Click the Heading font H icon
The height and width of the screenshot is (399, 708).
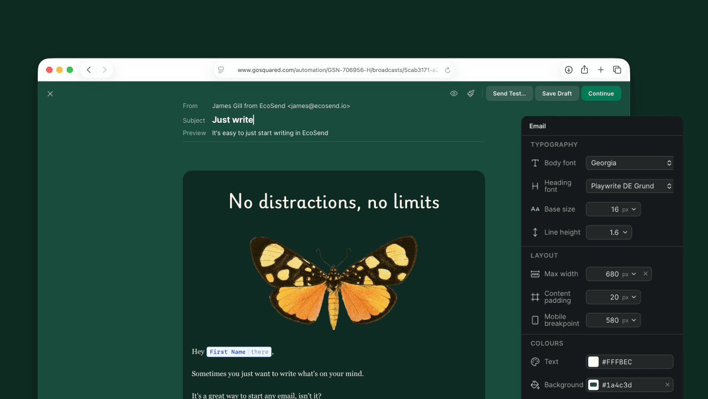(x=535, y=186)
